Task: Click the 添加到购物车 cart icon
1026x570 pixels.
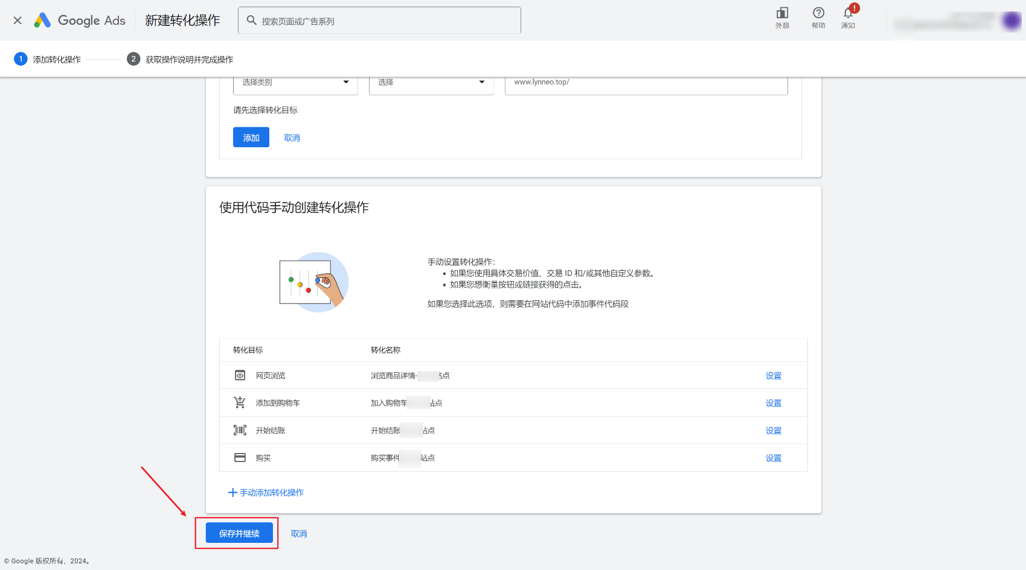Action: click(240, 402)
